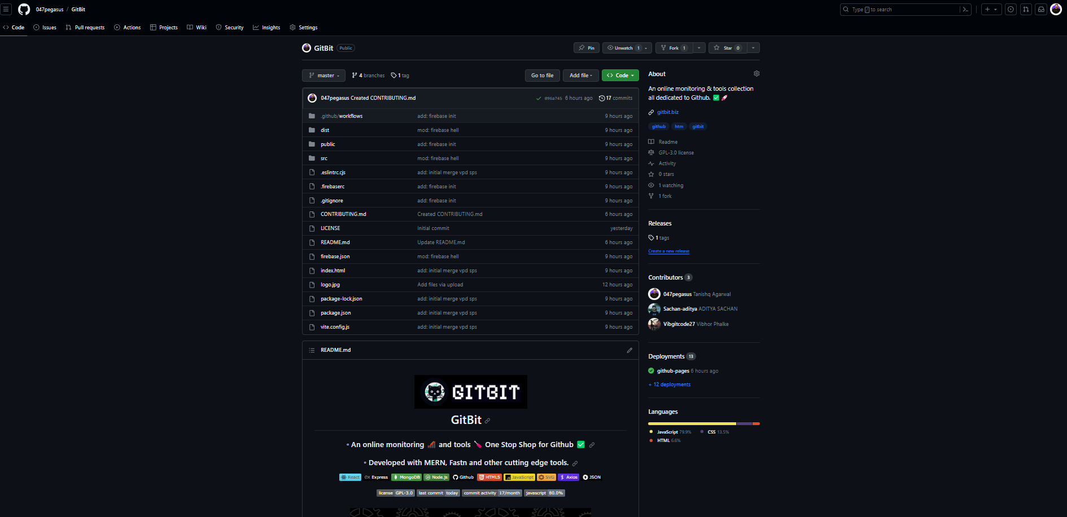Open 047pegasus contributor avatar
This screenshot has width=1067, height=517.
coord(654,294)
